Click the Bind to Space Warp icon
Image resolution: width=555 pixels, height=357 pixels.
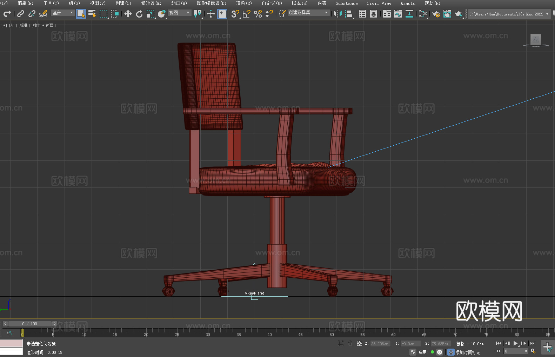pyautogui.click(x=43, y=14)
